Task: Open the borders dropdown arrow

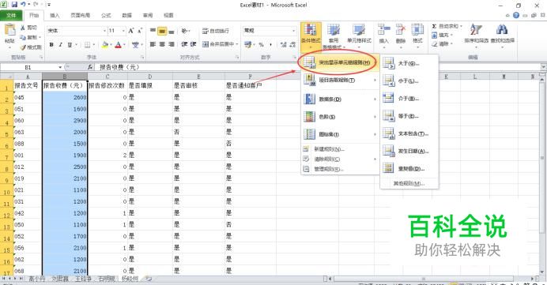Action: pyautogui.click(x=93, y=44)
